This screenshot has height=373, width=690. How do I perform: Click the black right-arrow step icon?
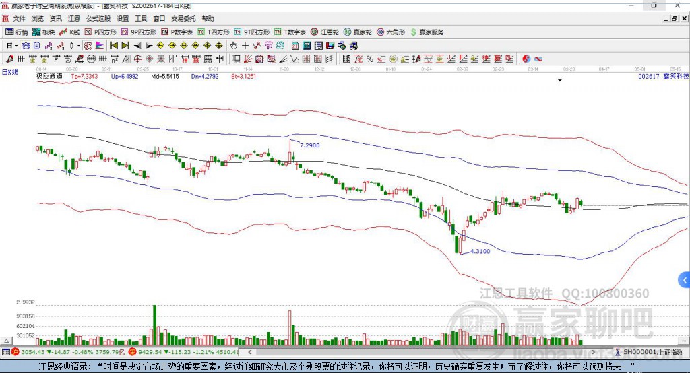coord(149,46)
